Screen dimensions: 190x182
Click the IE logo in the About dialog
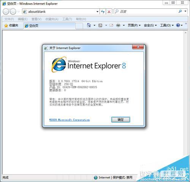pyautogui.click(x=59, y=65)
